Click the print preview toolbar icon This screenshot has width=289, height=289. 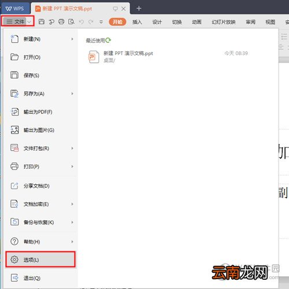(x=71, y=21)
